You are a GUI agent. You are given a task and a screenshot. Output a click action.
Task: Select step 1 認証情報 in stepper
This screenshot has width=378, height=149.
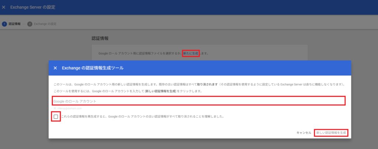(11, 24)
